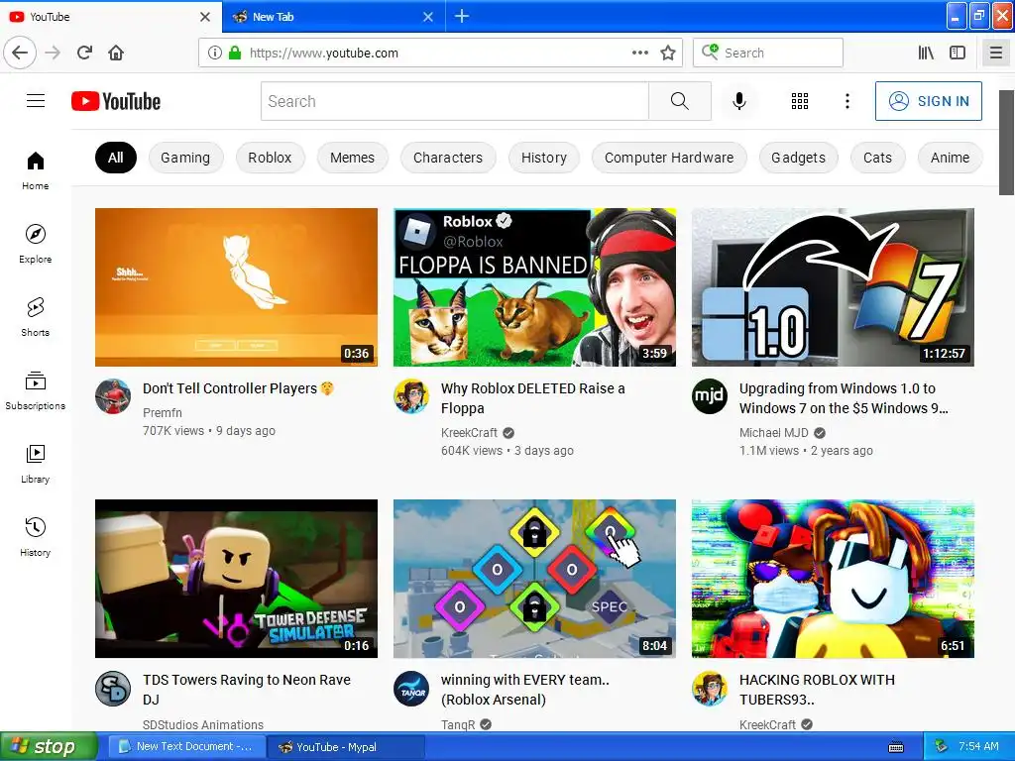The image size is (1015, 761).
Task: Play the orange Shhh thumbnail video
Action: point(236,287)
